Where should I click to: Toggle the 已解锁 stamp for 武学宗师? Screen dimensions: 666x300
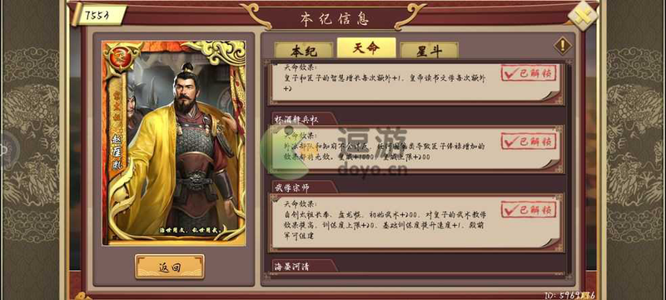click(529, 209)
